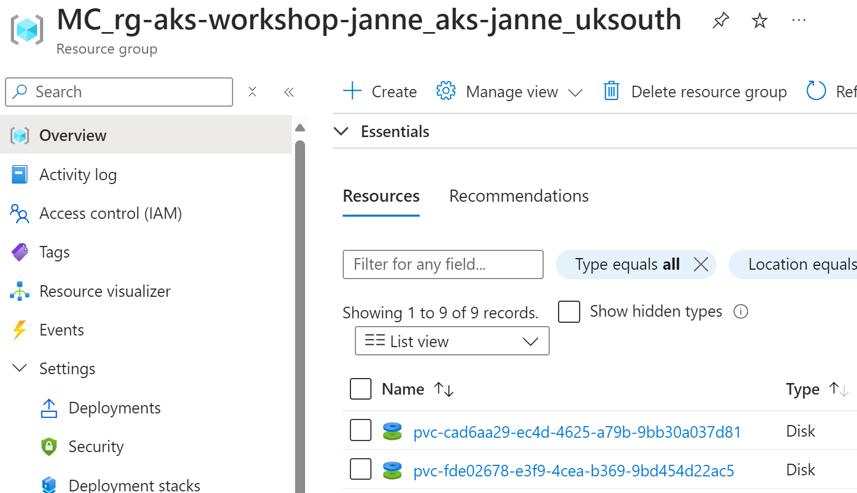Click the Location equals filter pill
The height and width of the screenshot is (493, 857).
point(793,264)
